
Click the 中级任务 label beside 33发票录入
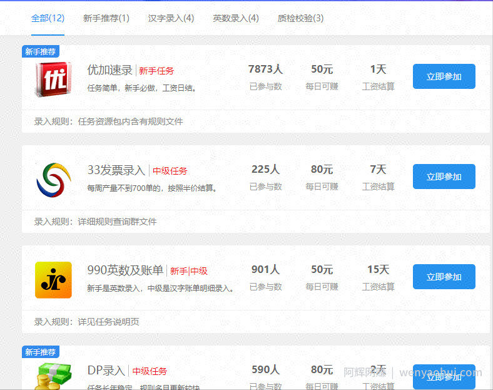pyautogui.click(x=170, y=171)
